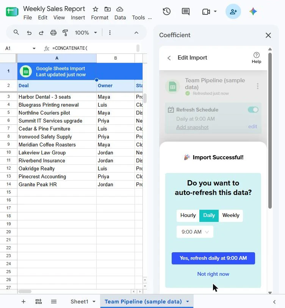Click the sheet horizontal scrollbar thumb
This screenshot has height=308, width=285.
click(x=25, y=291)
